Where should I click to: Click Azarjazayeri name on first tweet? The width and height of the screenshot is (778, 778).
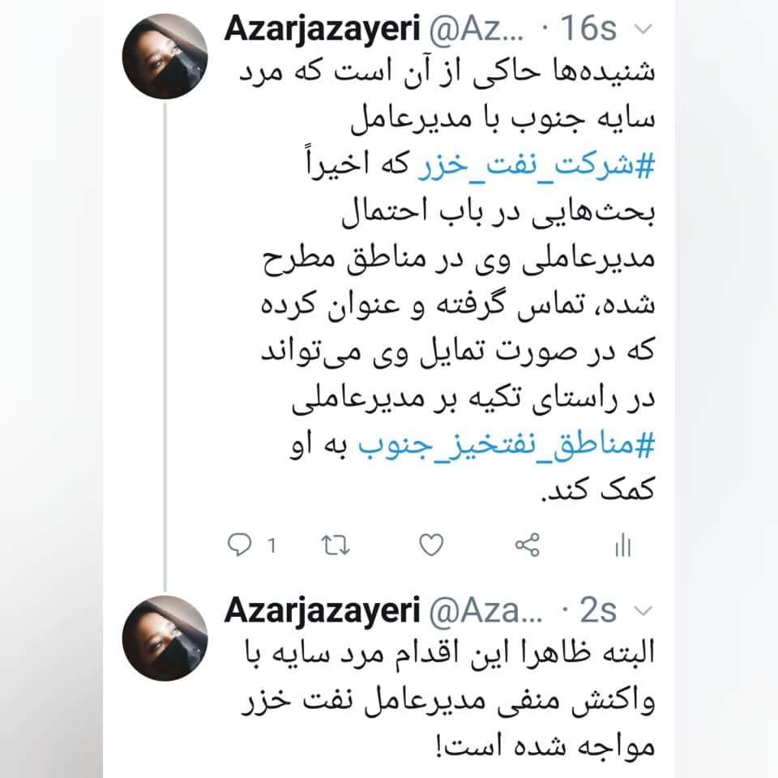point(323,29)
